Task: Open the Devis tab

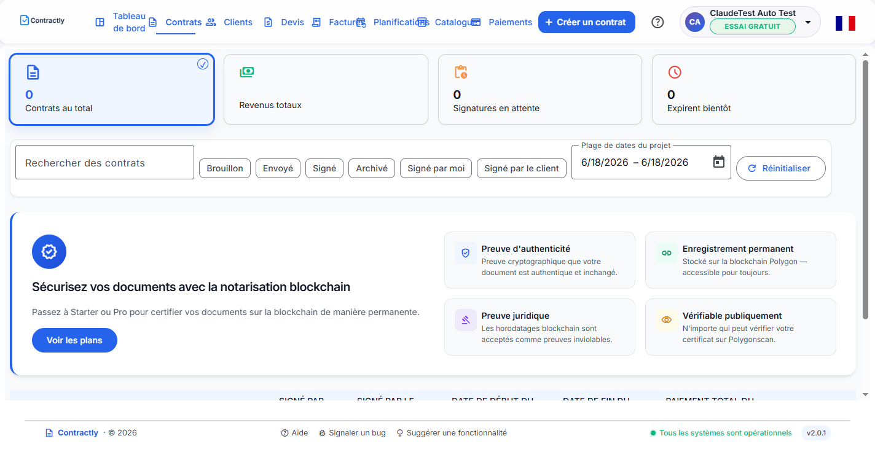Action: click(292, 22)
